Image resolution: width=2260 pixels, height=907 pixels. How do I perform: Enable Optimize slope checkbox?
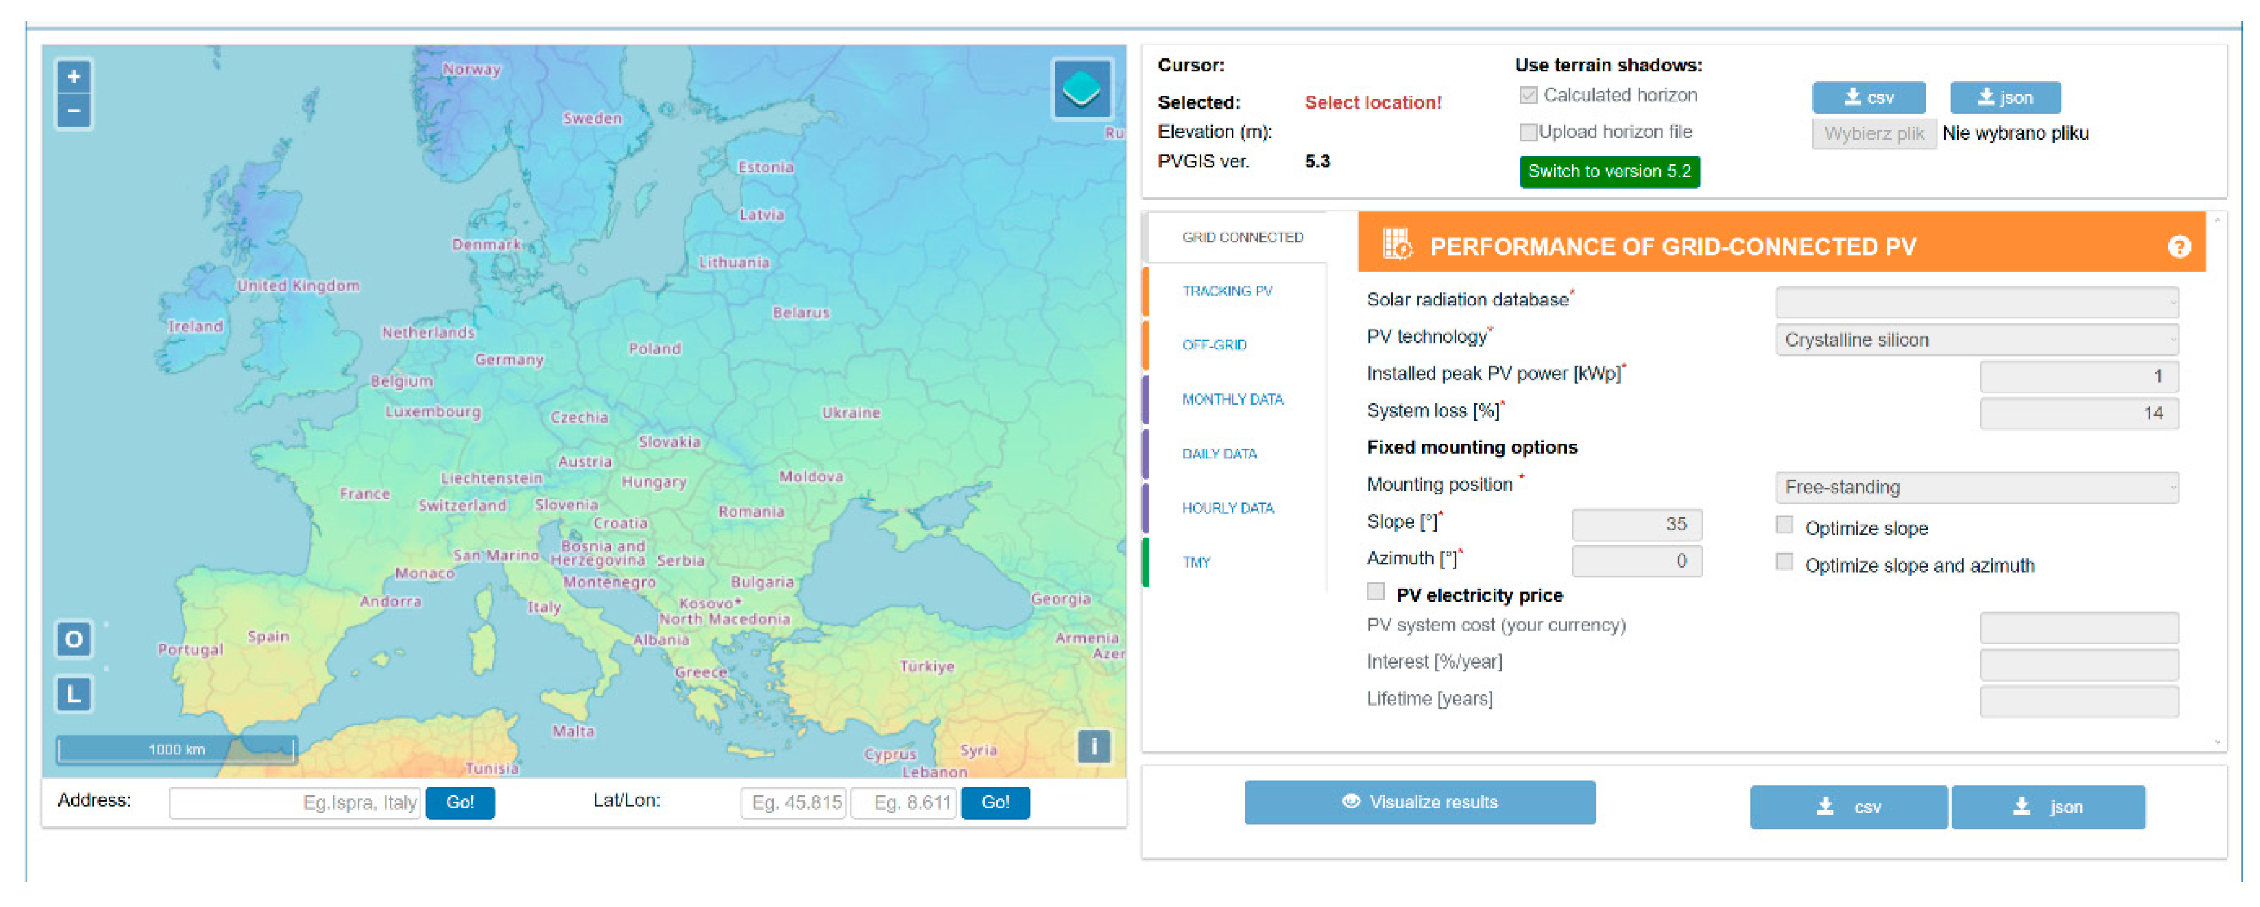(x=1783, y=526)
